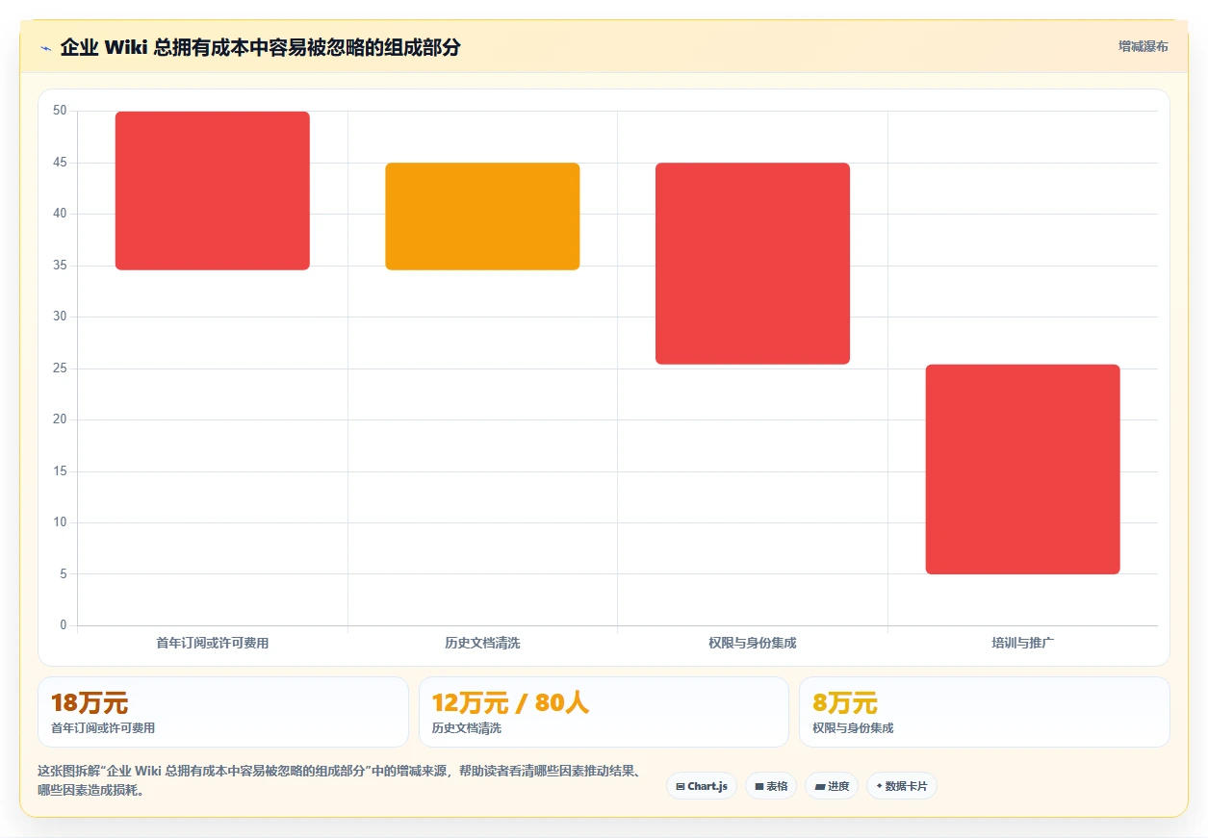Click the 增减瀑布 label in header
1208x838 pixels.
tap(1144, 46)
